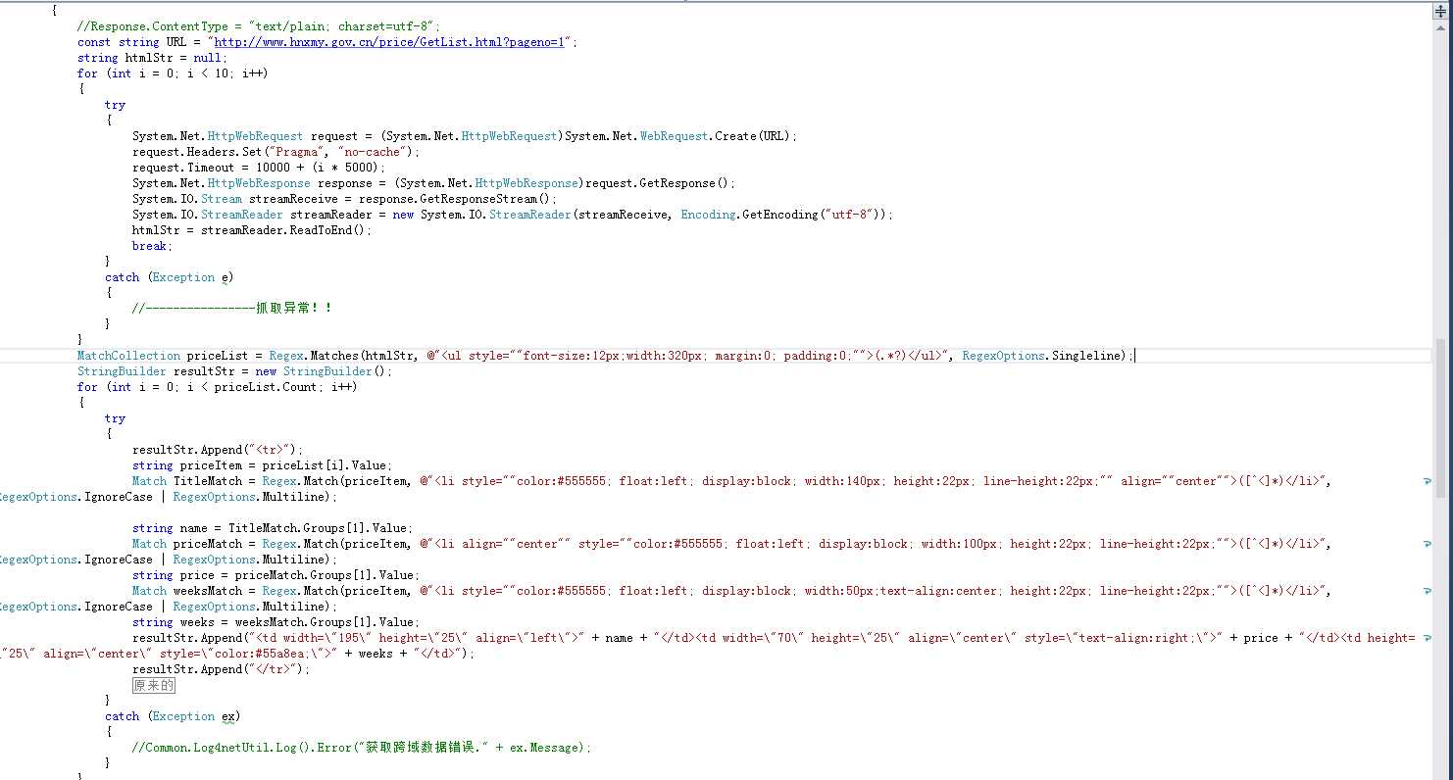Click the "no-cache" string literal
The image size is (1453, 780).
click(370, 152)
